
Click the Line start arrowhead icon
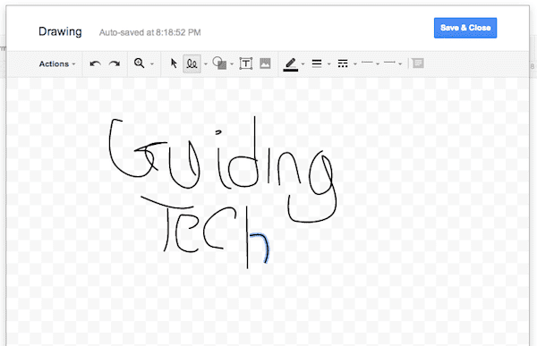[367, 63]
